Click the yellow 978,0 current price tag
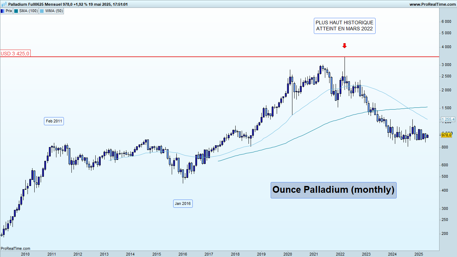 (x=447, y=135)
